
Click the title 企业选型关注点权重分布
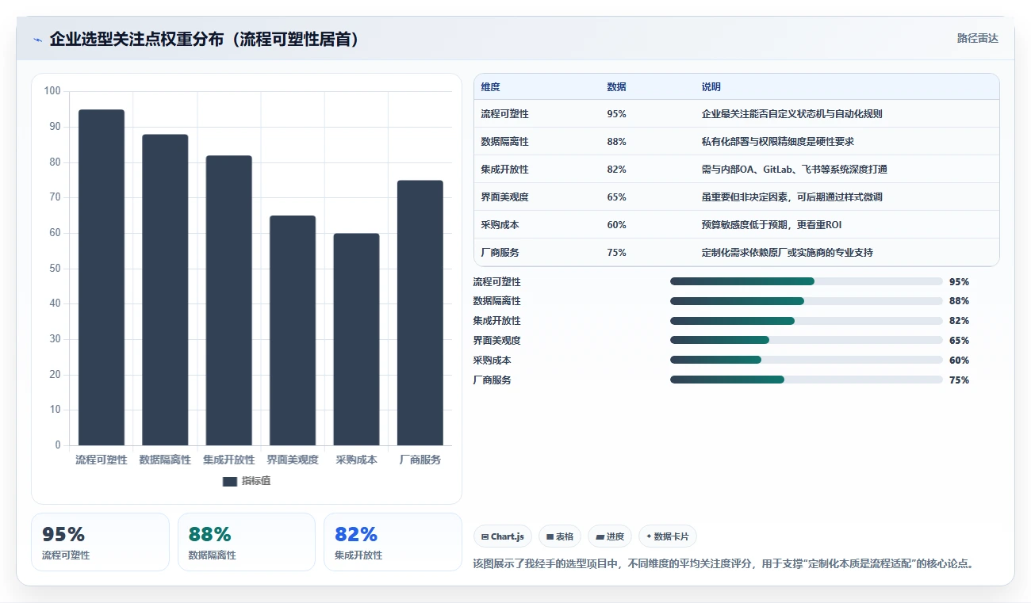click(205, 39)
